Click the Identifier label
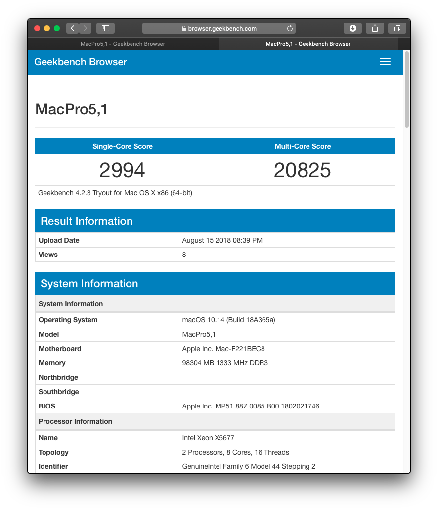 click(x=53, y=466)
